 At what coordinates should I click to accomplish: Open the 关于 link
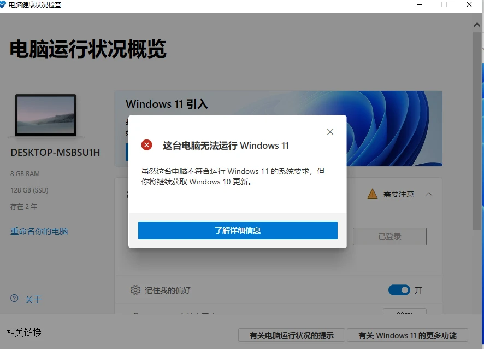[33, 299]
